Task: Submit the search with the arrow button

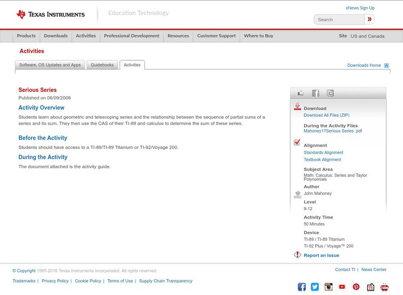Action: click(x=369, y=19)
